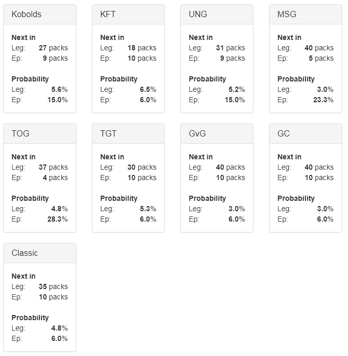The image size is (348, 356).
Task: Click Kobolds legendary 27 packs value
Action: tap(53, 48)
